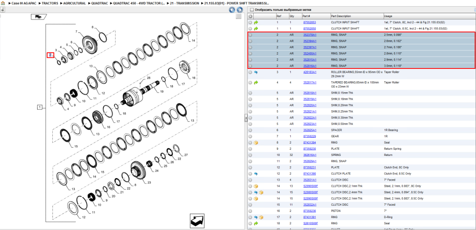The image size is (476, 230).
Task: Select callout 23 near the gear
Action: [x=149, y=182]
